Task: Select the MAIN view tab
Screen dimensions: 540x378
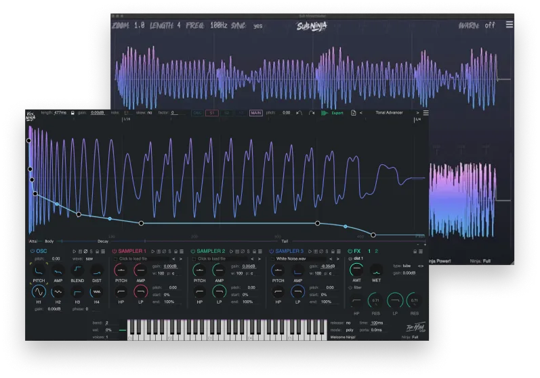Action: coord(256,113)
